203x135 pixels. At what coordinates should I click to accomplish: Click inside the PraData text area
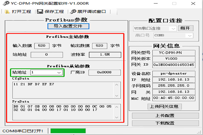63,112
